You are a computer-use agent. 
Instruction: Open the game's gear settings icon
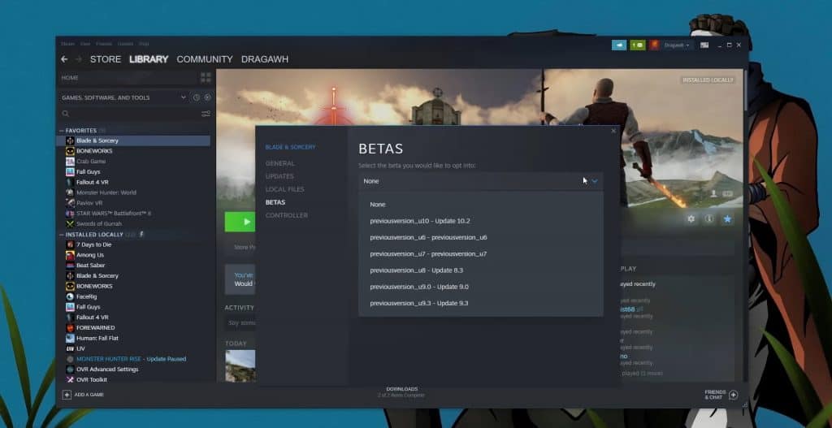691,218
